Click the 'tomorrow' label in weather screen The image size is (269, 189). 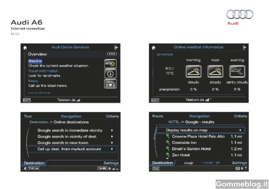click(165, 55)
